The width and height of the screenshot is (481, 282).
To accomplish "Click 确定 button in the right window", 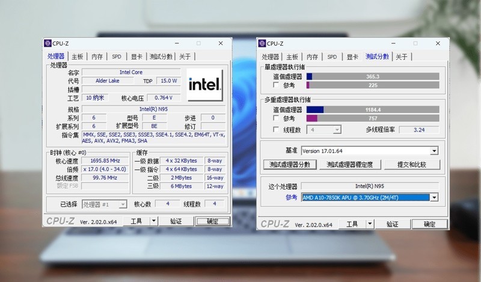I will (429, 224).
